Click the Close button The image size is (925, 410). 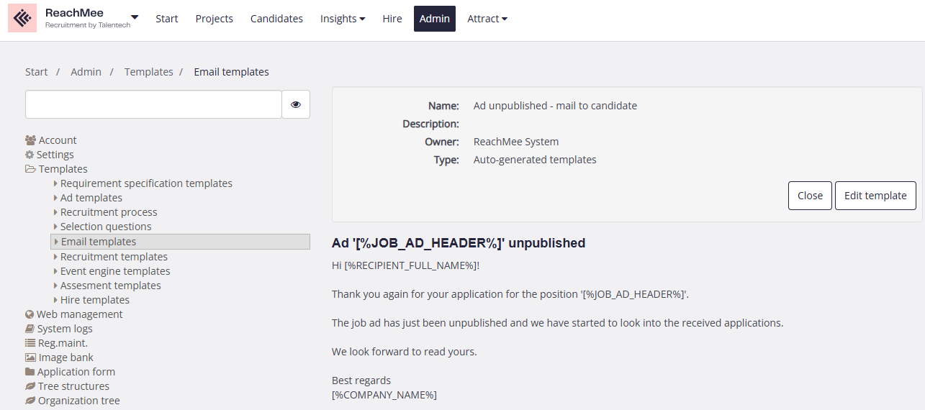[x=810, y=196]
